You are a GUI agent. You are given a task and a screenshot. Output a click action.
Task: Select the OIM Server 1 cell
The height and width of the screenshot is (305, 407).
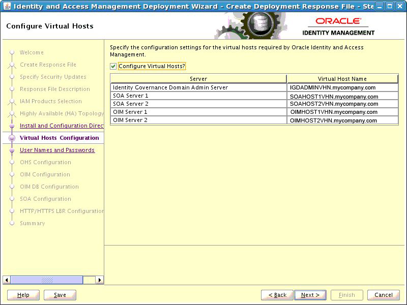198,112
